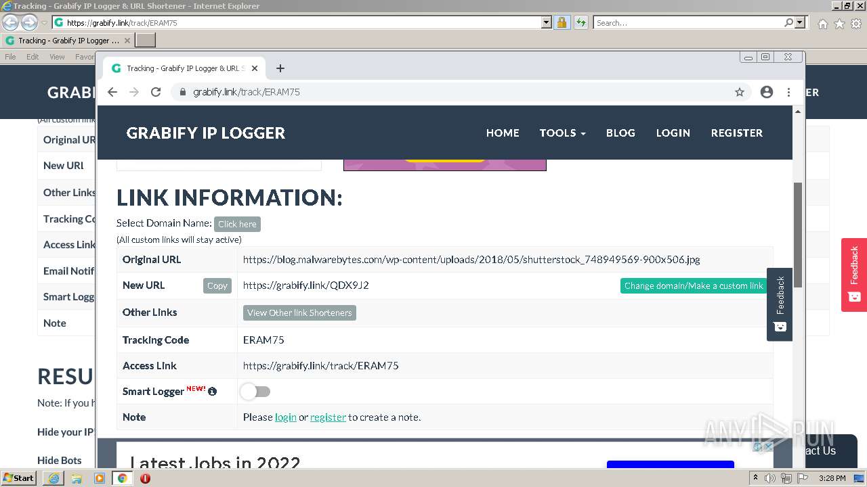Toggle Smart Logger switch
Screen dimensions: 867x487
click(255, 392)
